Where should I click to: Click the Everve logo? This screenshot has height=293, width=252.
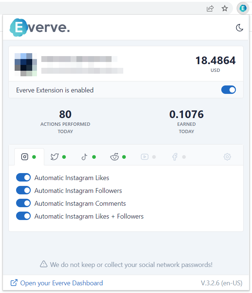tap(40, 28)
